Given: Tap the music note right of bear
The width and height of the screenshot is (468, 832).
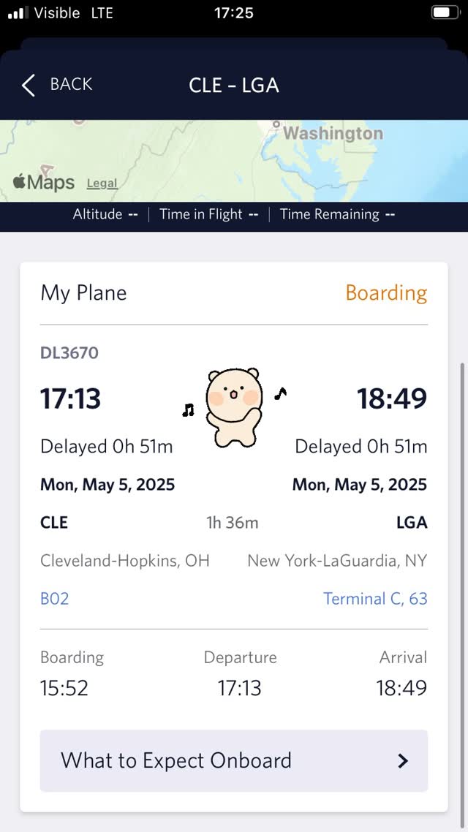Looking at the screenshot, I should [281, 393].
